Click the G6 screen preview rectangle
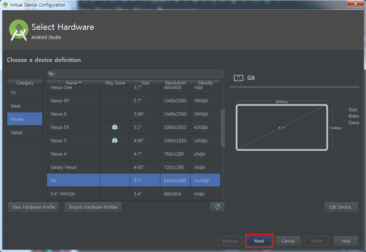The width and height of the screenshot is (366, 252). [282, 127]
